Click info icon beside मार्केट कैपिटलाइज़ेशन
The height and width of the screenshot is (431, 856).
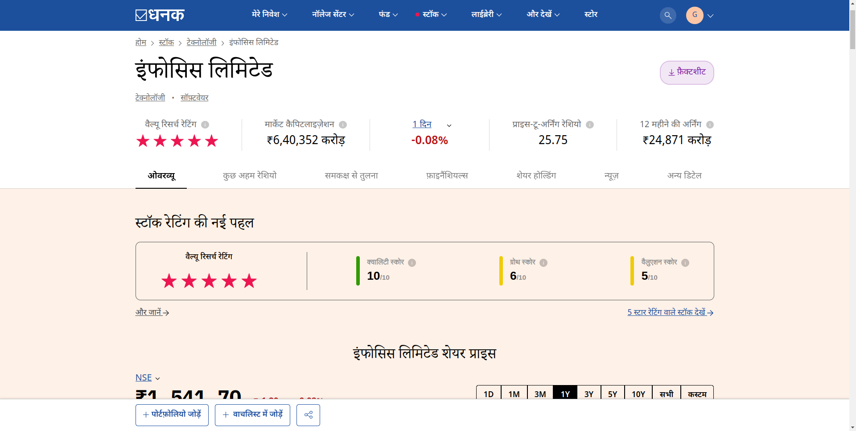click(343, 125)
